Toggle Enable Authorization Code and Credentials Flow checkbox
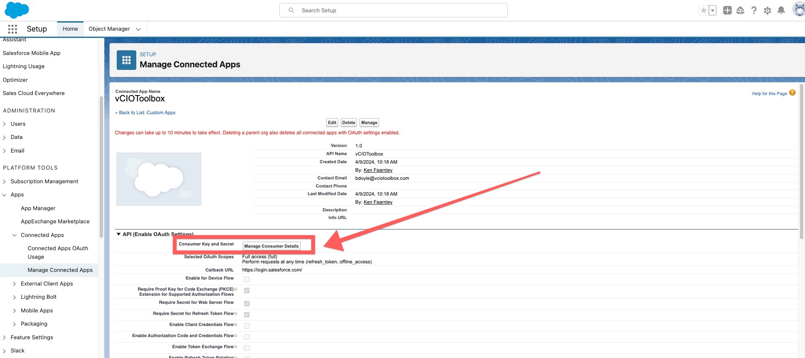Screen dimensions: 805x358 (247, 337)
